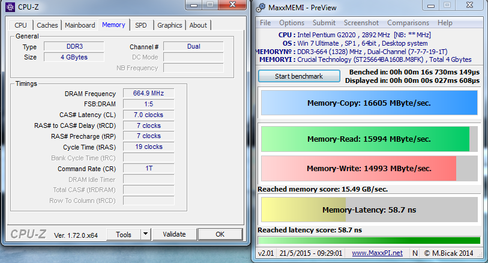The height and width of the screenshot is (263, 488).
Task: Open the Graphics tab
Action: [170, 25]
